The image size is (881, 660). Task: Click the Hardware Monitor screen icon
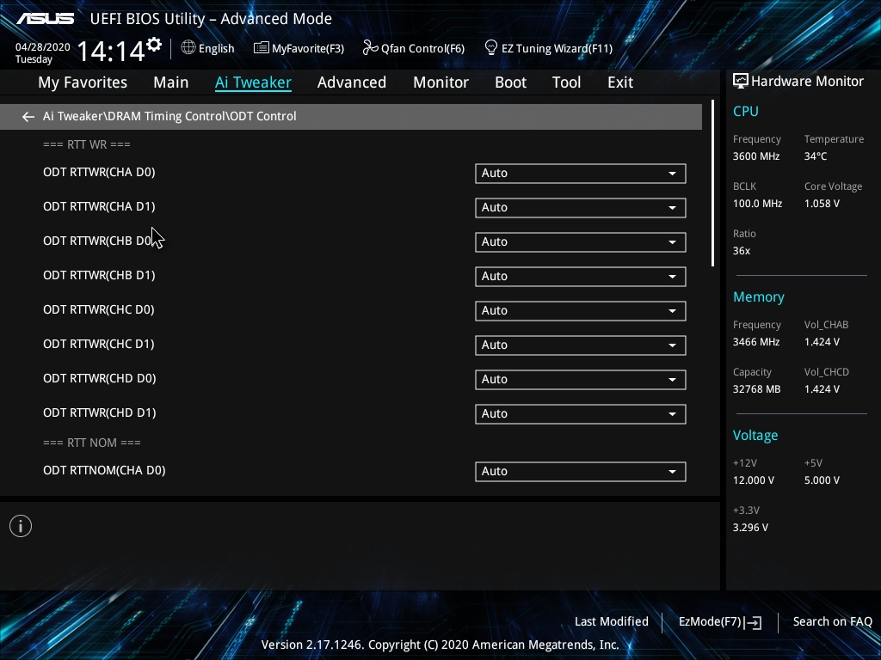coord(741,82)
